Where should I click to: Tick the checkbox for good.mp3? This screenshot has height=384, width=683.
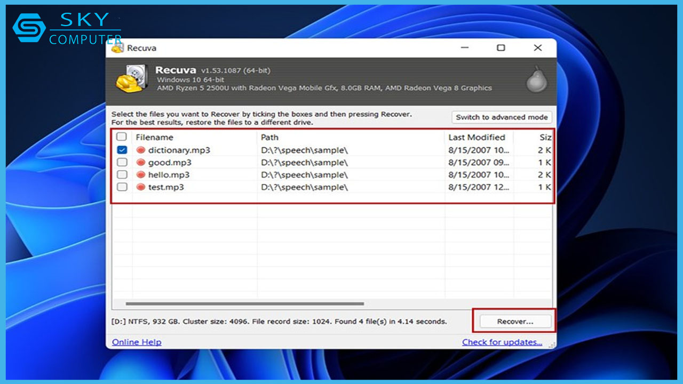tap(122, 163)
